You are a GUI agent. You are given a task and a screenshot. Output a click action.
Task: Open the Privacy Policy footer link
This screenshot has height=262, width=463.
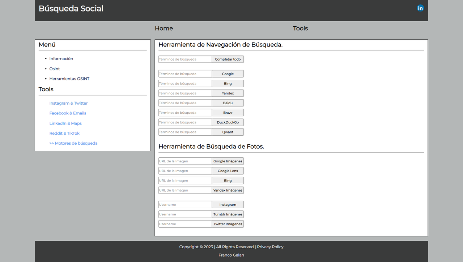[x=270, y=247]
